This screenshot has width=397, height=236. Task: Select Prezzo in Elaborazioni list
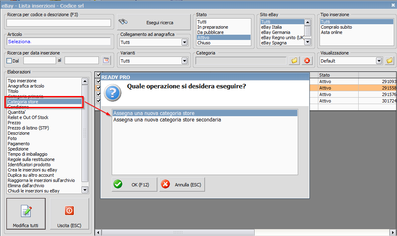point(14,123)
